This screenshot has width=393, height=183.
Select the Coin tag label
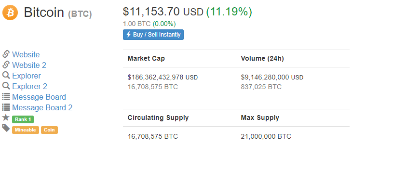(x=49, y=130)
